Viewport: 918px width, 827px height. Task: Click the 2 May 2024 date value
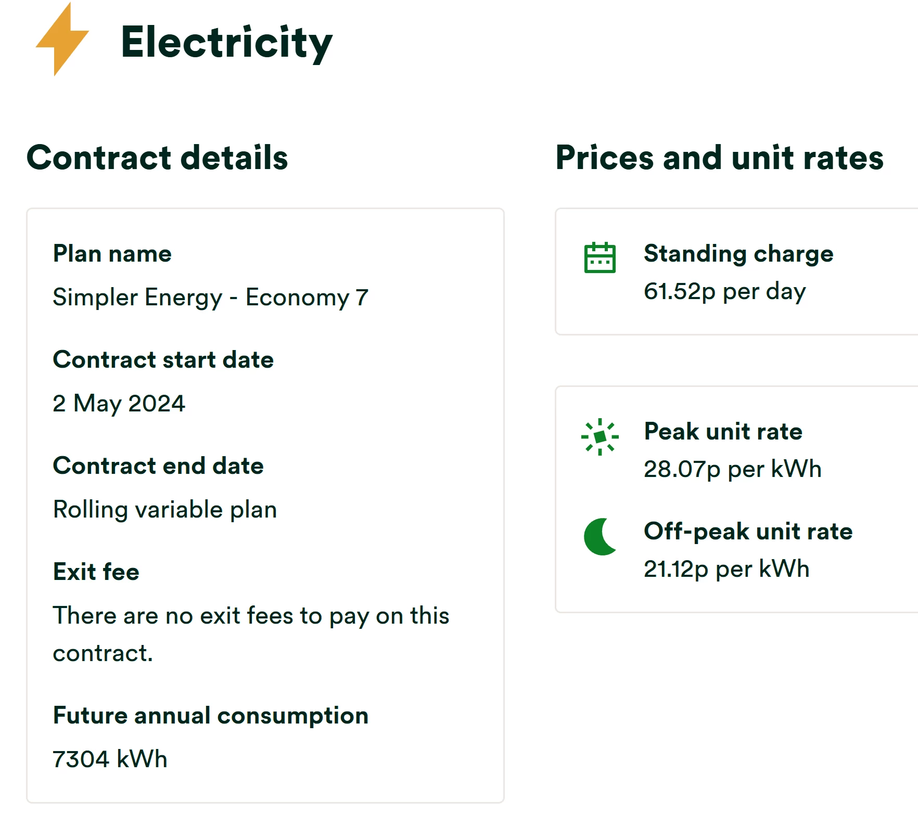coord(119,404)
